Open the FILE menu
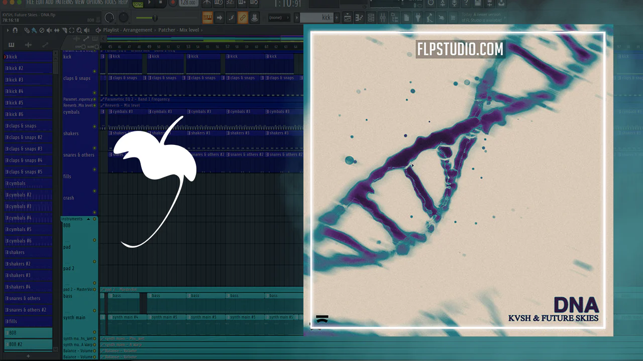This screenshot has height=361, width=643. [31, 2]
